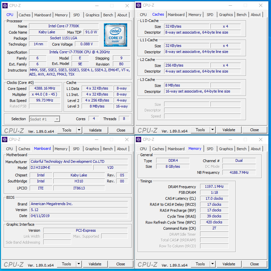Click CPU-Z app icon in Mainboard window title bar
This screenshot has width=271, height=271.
(5, 139)
